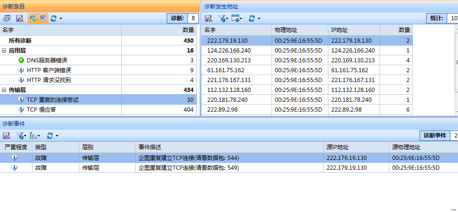
Task: Open the filter dropdown in address toolbar
Action: 223,18
